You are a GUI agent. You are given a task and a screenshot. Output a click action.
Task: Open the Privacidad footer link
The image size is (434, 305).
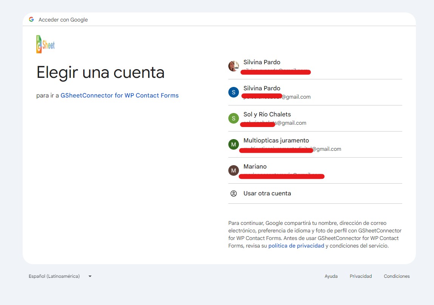click(x=361, y=276)
